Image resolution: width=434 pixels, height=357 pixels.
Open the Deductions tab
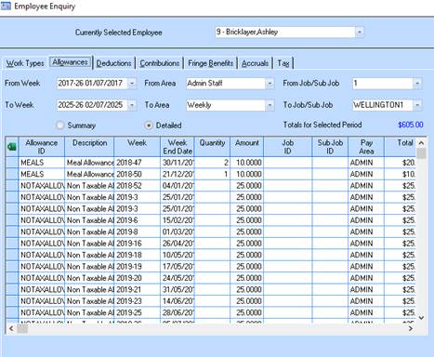pyautogui.click(x=113, y=63)
